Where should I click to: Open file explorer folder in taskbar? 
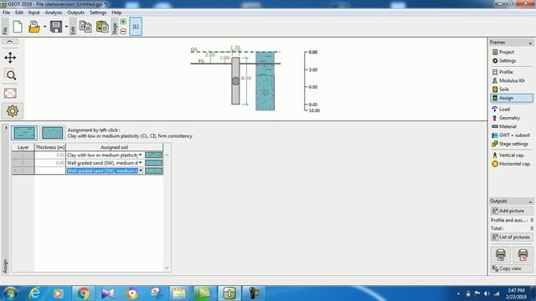178,293
